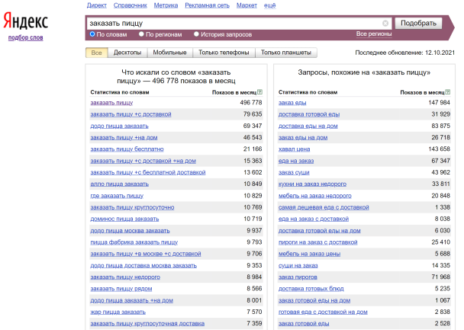Screen dimensions: 464x330
Task: Open заказать пиццу круглосуточная доставка link
Action: pos(147,323)
